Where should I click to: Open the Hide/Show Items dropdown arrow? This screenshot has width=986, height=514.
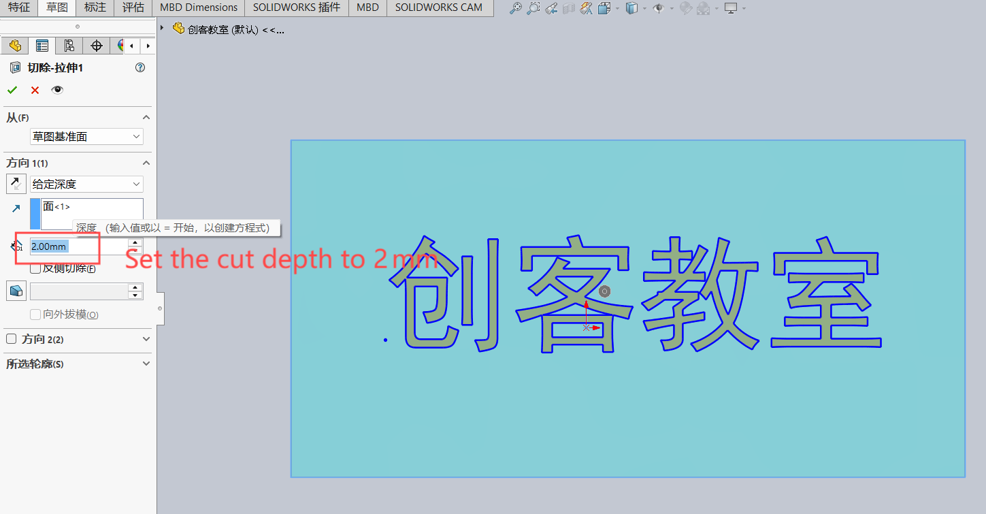pos(672,8)
